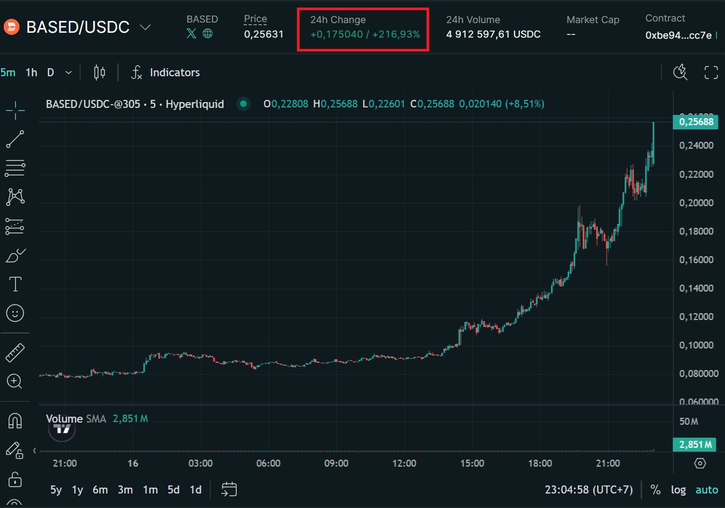
Task: Open the go to date calendar icon
Action: [229, 489]
